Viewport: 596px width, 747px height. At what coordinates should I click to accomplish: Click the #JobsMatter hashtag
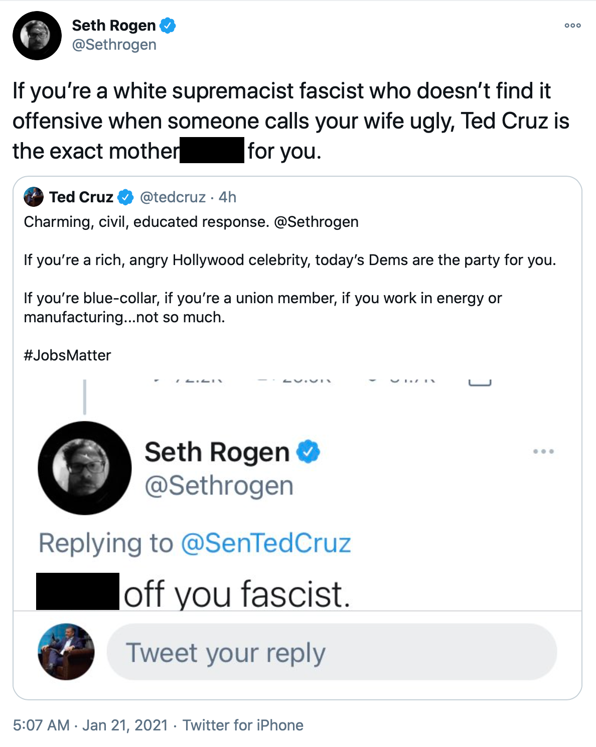pos(67,355)
